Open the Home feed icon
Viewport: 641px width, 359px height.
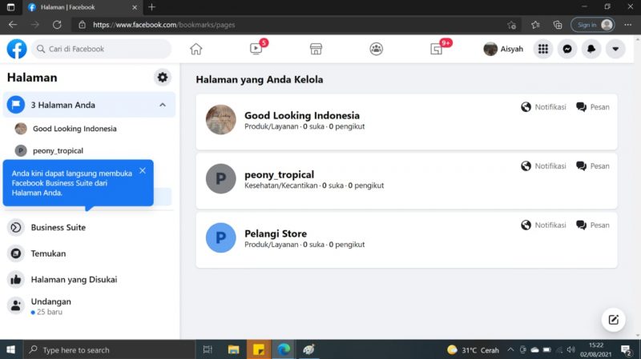click(x=196, y=49)
